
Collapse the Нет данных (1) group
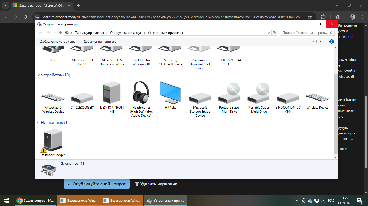pyautogui.click(x=38, y=123)
